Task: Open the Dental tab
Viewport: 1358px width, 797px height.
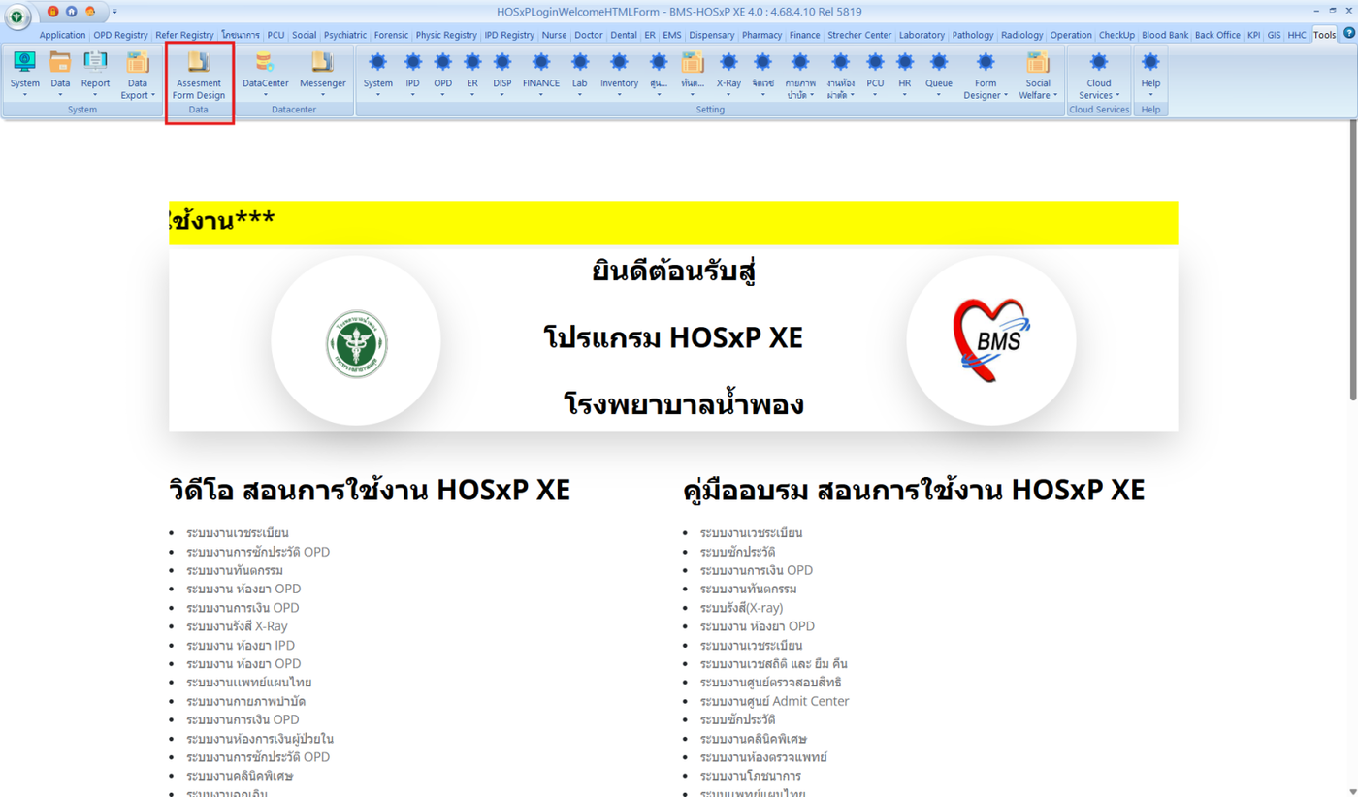Action: 624,35
